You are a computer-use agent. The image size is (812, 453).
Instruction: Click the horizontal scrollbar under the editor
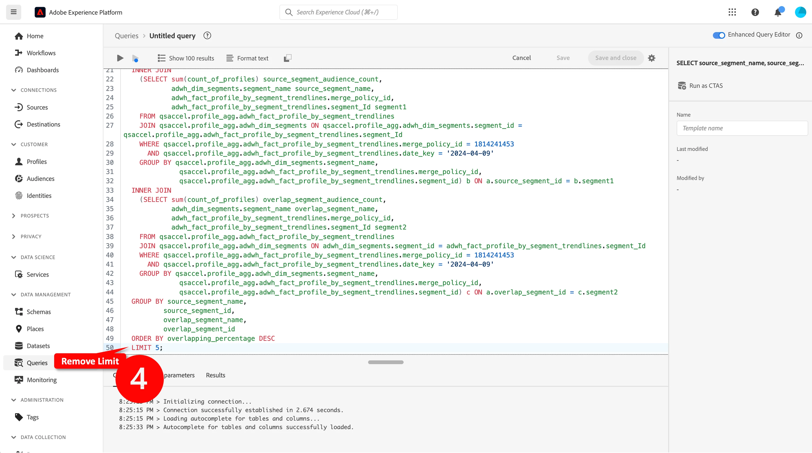(x=386, y=362)
